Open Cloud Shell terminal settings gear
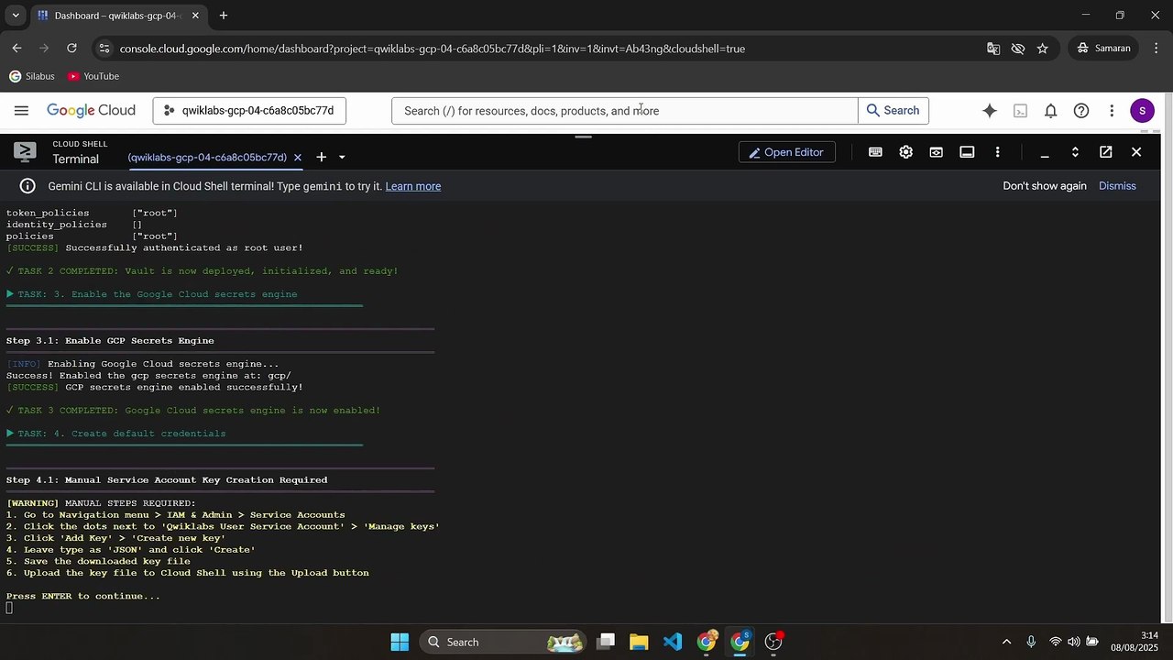Screen dimensions: 1173x660 [x=905, y=152]
